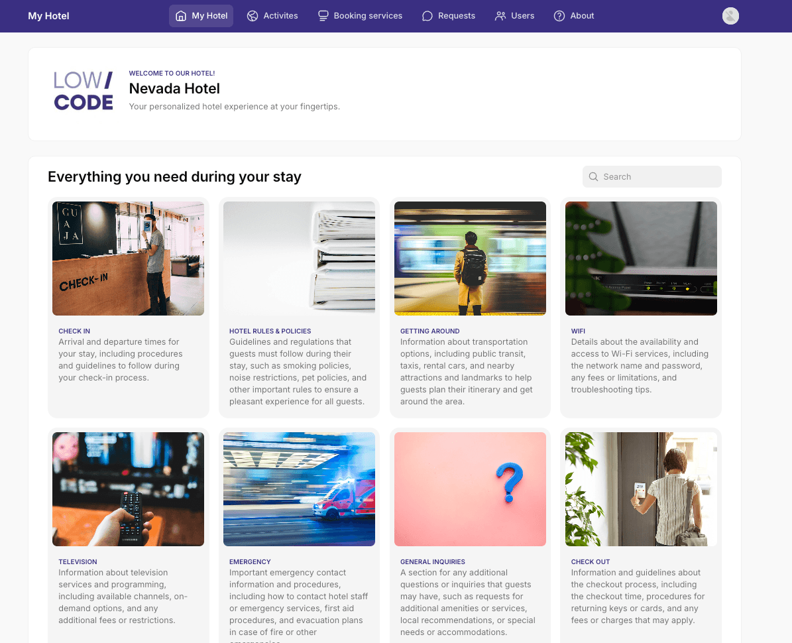The image size is (792, 643).
Task: Click the LOW CODE hotel logo
Action: (x=83, y=90)
